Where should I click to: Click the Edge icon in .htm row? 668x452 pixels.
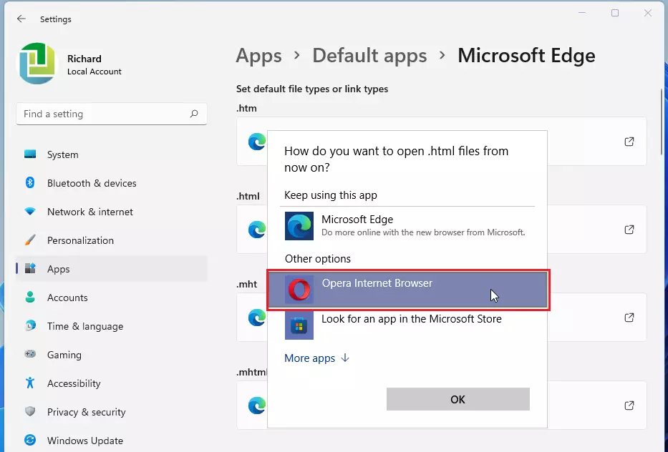coord(257,142)
